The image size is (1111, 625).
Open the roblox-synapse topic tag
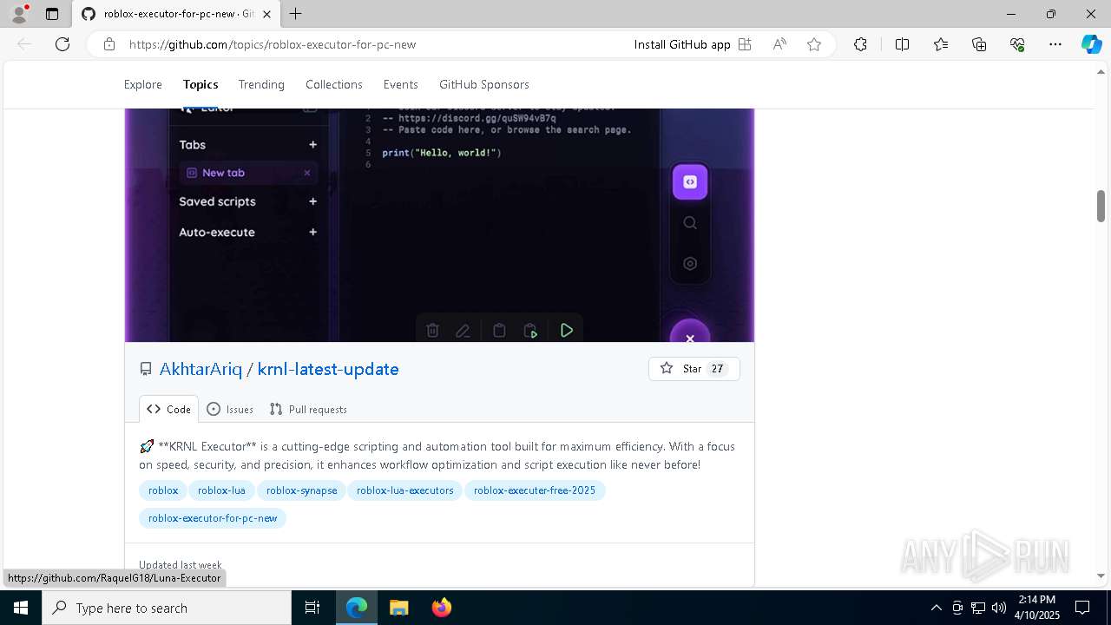pos(301,490)
